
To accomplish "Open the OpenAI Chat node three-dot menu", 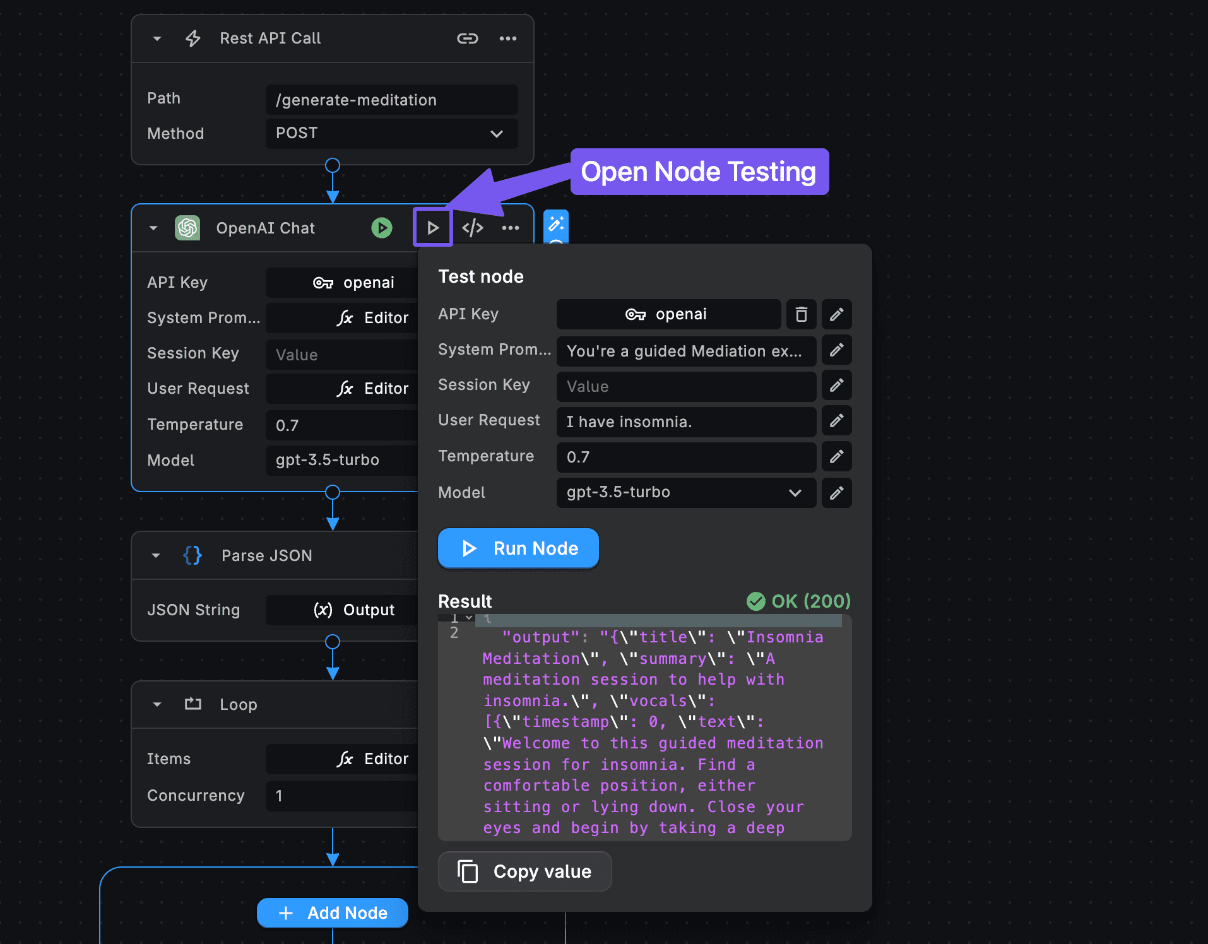I will click(x=511, y=228).
